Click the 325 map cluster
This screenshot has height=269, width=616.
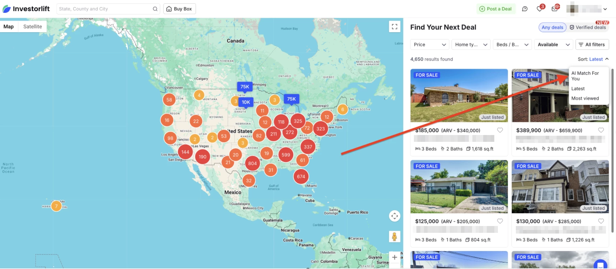click(x=298, y=121)
